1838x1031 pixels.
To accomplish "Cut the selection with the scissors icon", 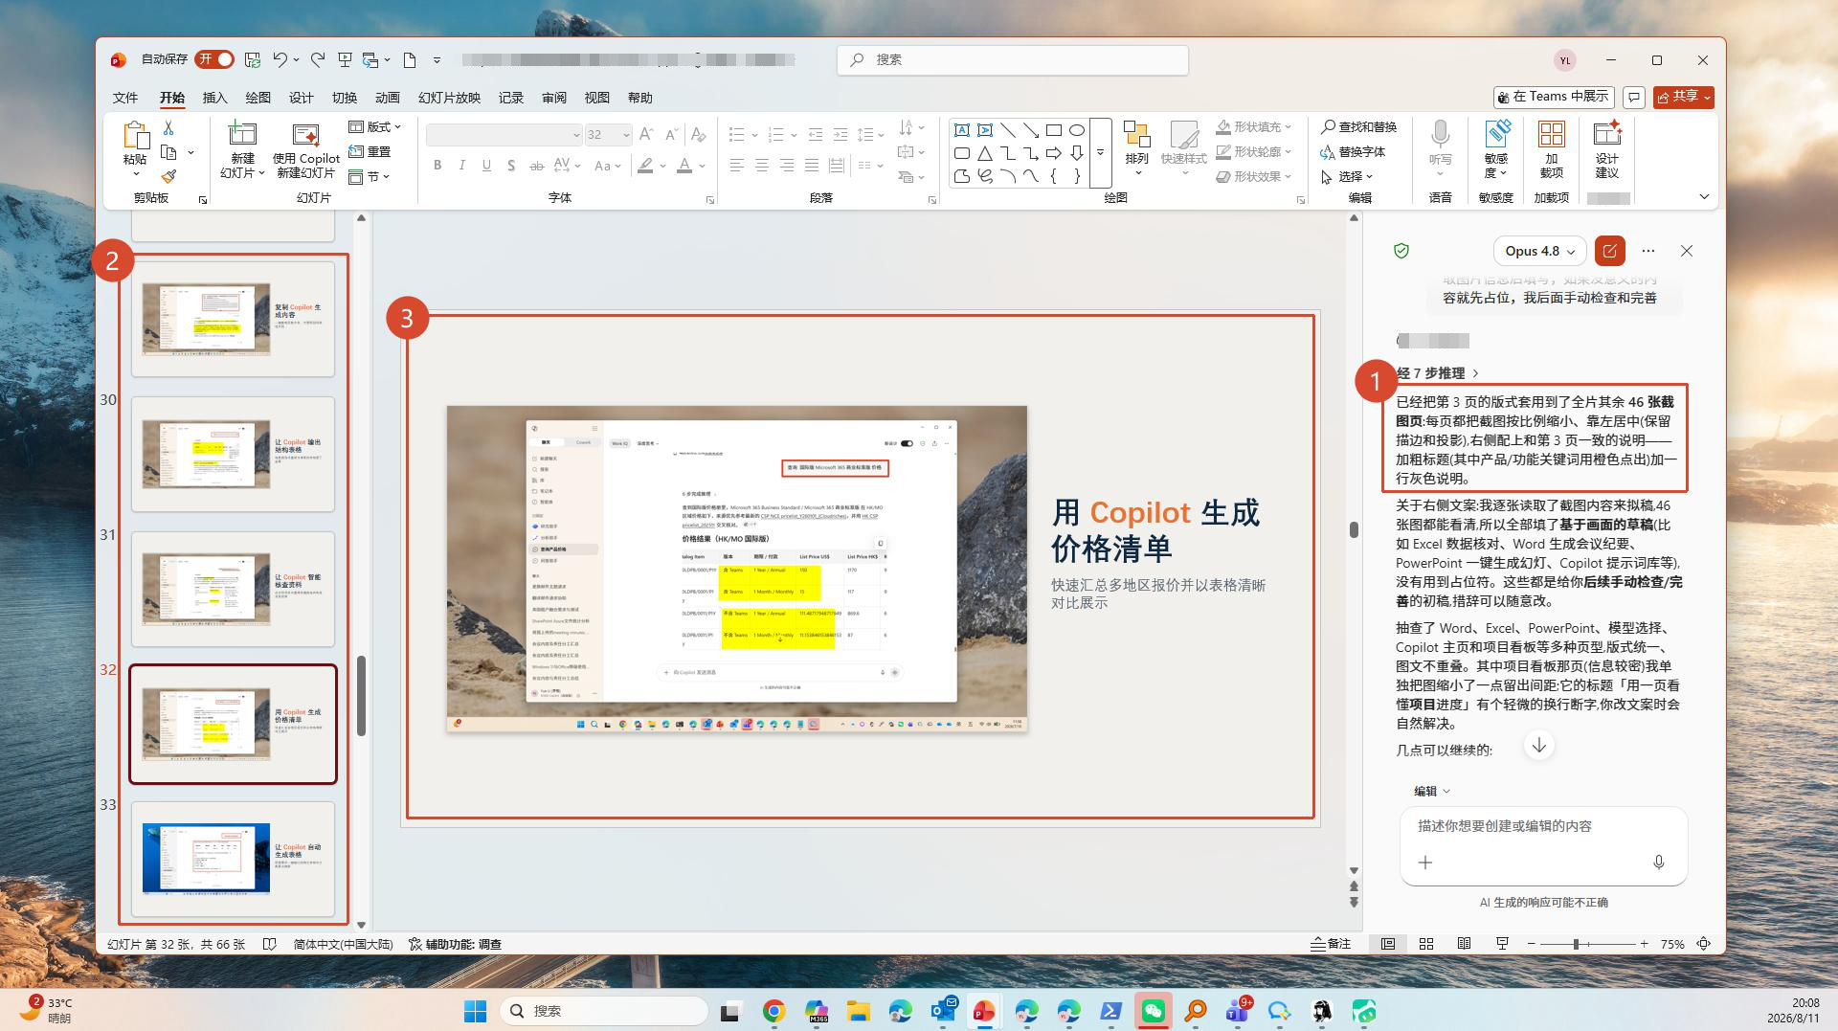I will [168, 127].
